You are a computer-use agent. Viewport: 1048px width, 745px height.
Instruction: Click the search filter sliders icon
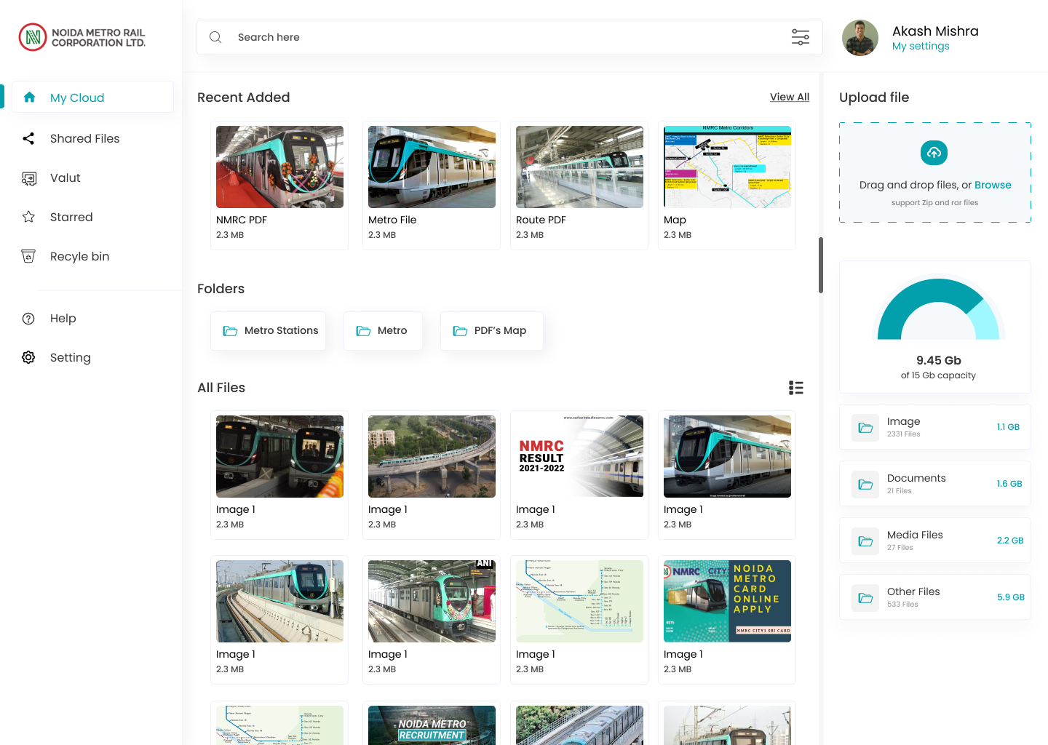point(800,37)
